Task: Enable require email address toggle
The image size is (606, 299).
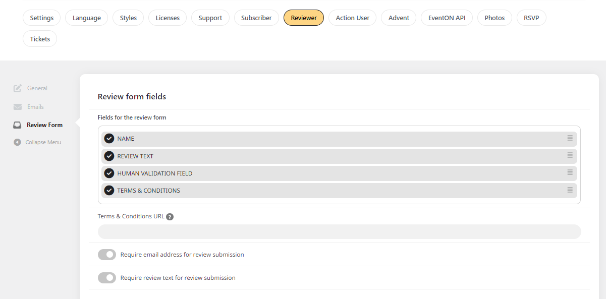Action: (x=107, y=255)
